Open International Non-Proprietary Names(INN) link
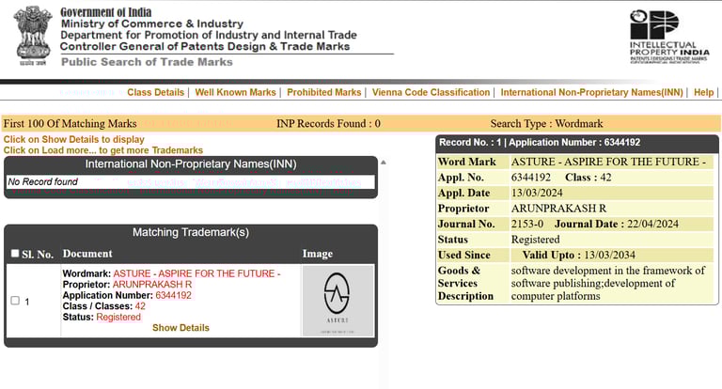This screenshot has height=389, width=722. tap(591, 92)
